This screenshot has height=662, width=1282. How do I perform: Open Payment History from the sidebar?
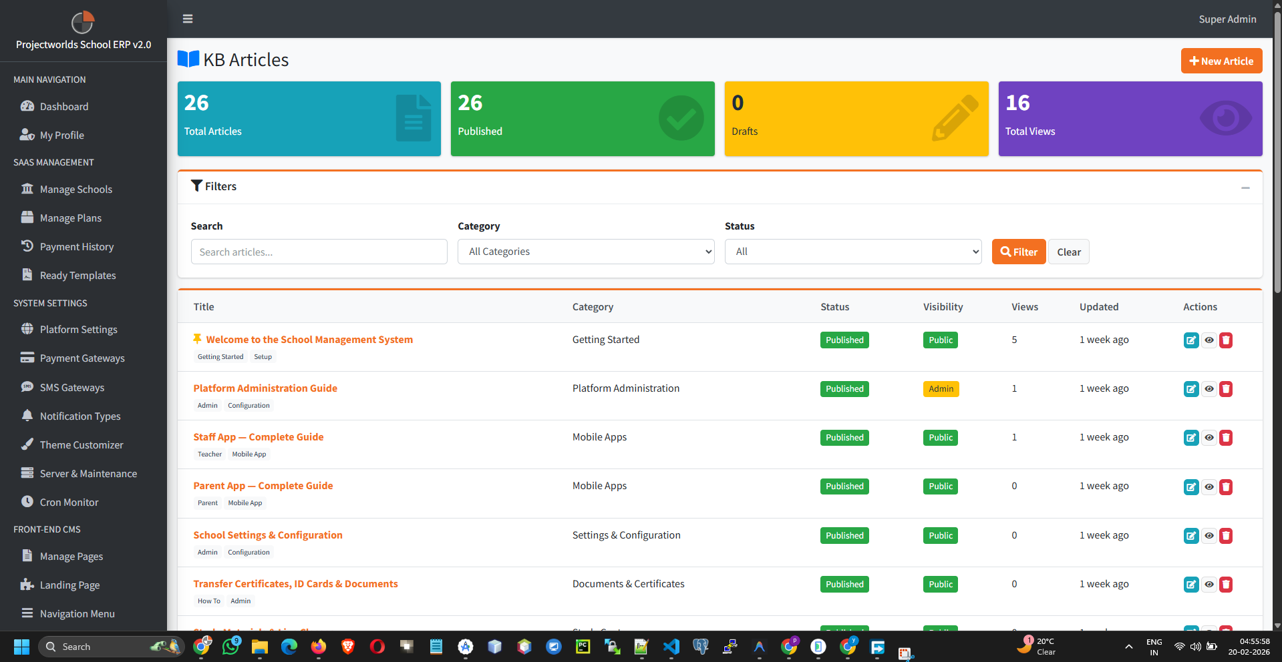point(76,246)
